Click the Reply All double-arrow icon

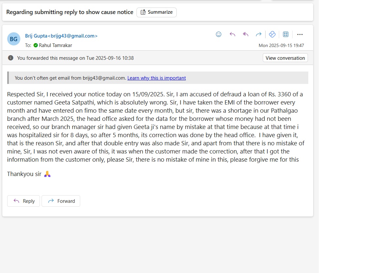pyautogui.click(x=245, y=34)
